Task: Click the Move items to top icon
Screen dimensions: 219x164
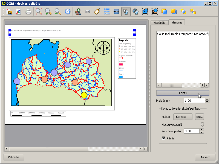Action: pyautogui.click(x=183, y=11)
